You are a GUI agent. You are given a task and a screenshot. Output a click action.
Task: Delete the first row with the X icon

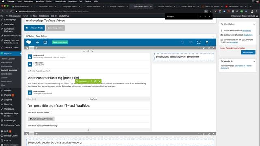[x=214, y=48]
